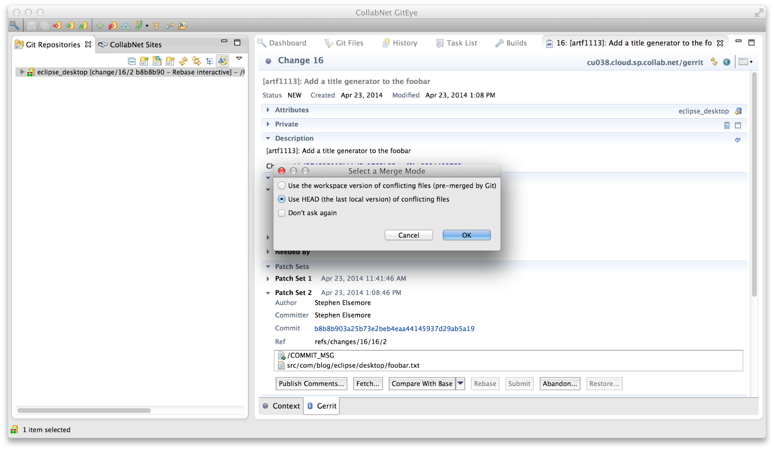
Task: Select Use HEAD of conflicting files
Action: pos(281,199)
